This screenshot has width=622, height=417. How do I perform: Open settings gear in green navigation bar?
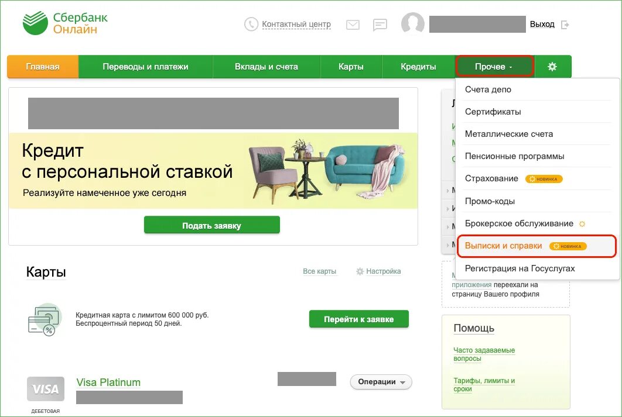[x=552, y=67]
